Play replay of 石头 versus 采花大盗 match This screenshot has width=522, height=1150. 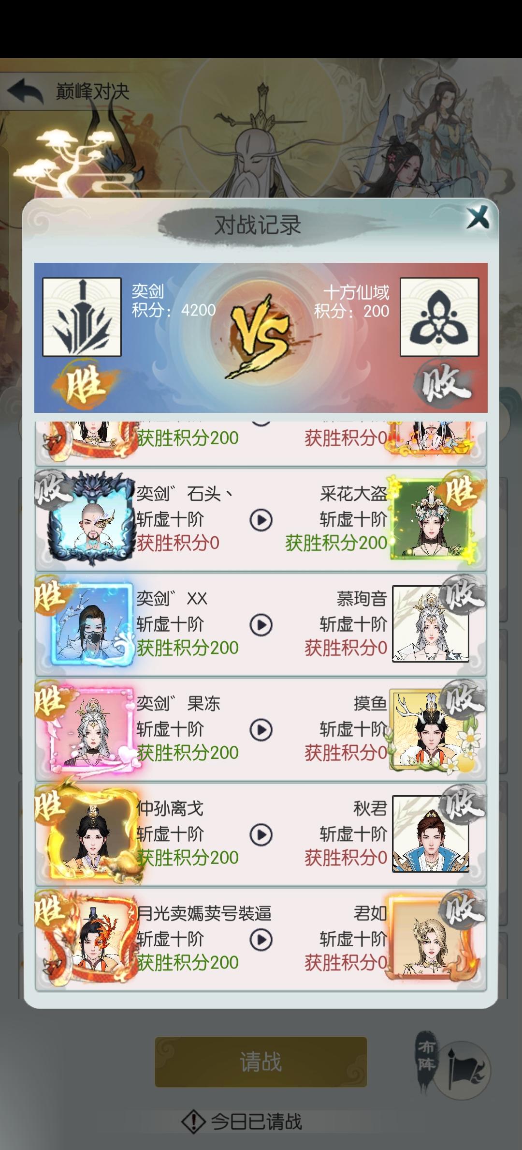point(261,520)
